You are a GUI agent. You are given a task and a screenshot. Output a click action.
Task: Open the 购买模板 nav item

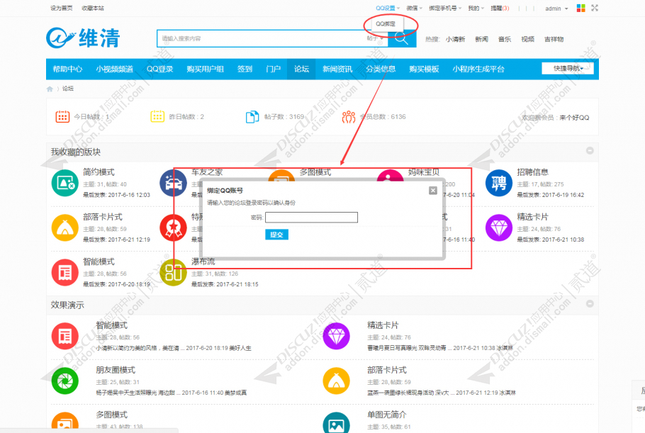click(424, 69)
